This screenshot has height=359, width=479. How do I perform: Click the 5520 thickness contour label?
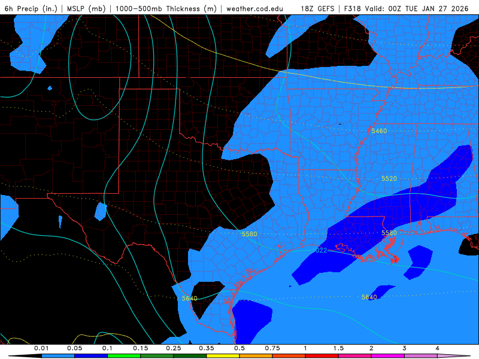tap(389, 178)
